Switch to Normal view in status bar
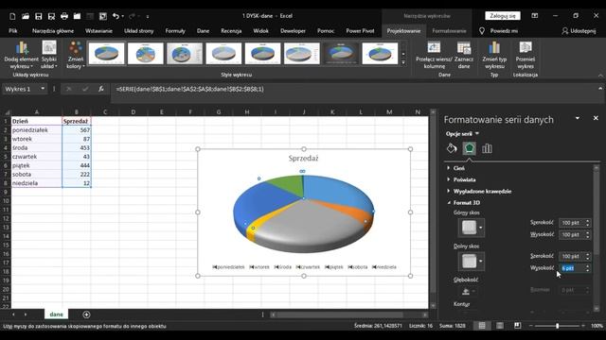This screenshot has height=340, width=606. click(x=482, y=326)
